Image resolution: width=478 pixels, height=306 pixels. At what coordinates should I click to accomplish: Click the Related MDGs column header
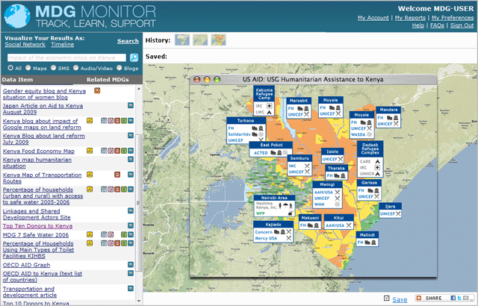pyautogui.click(x=108, y=79)
